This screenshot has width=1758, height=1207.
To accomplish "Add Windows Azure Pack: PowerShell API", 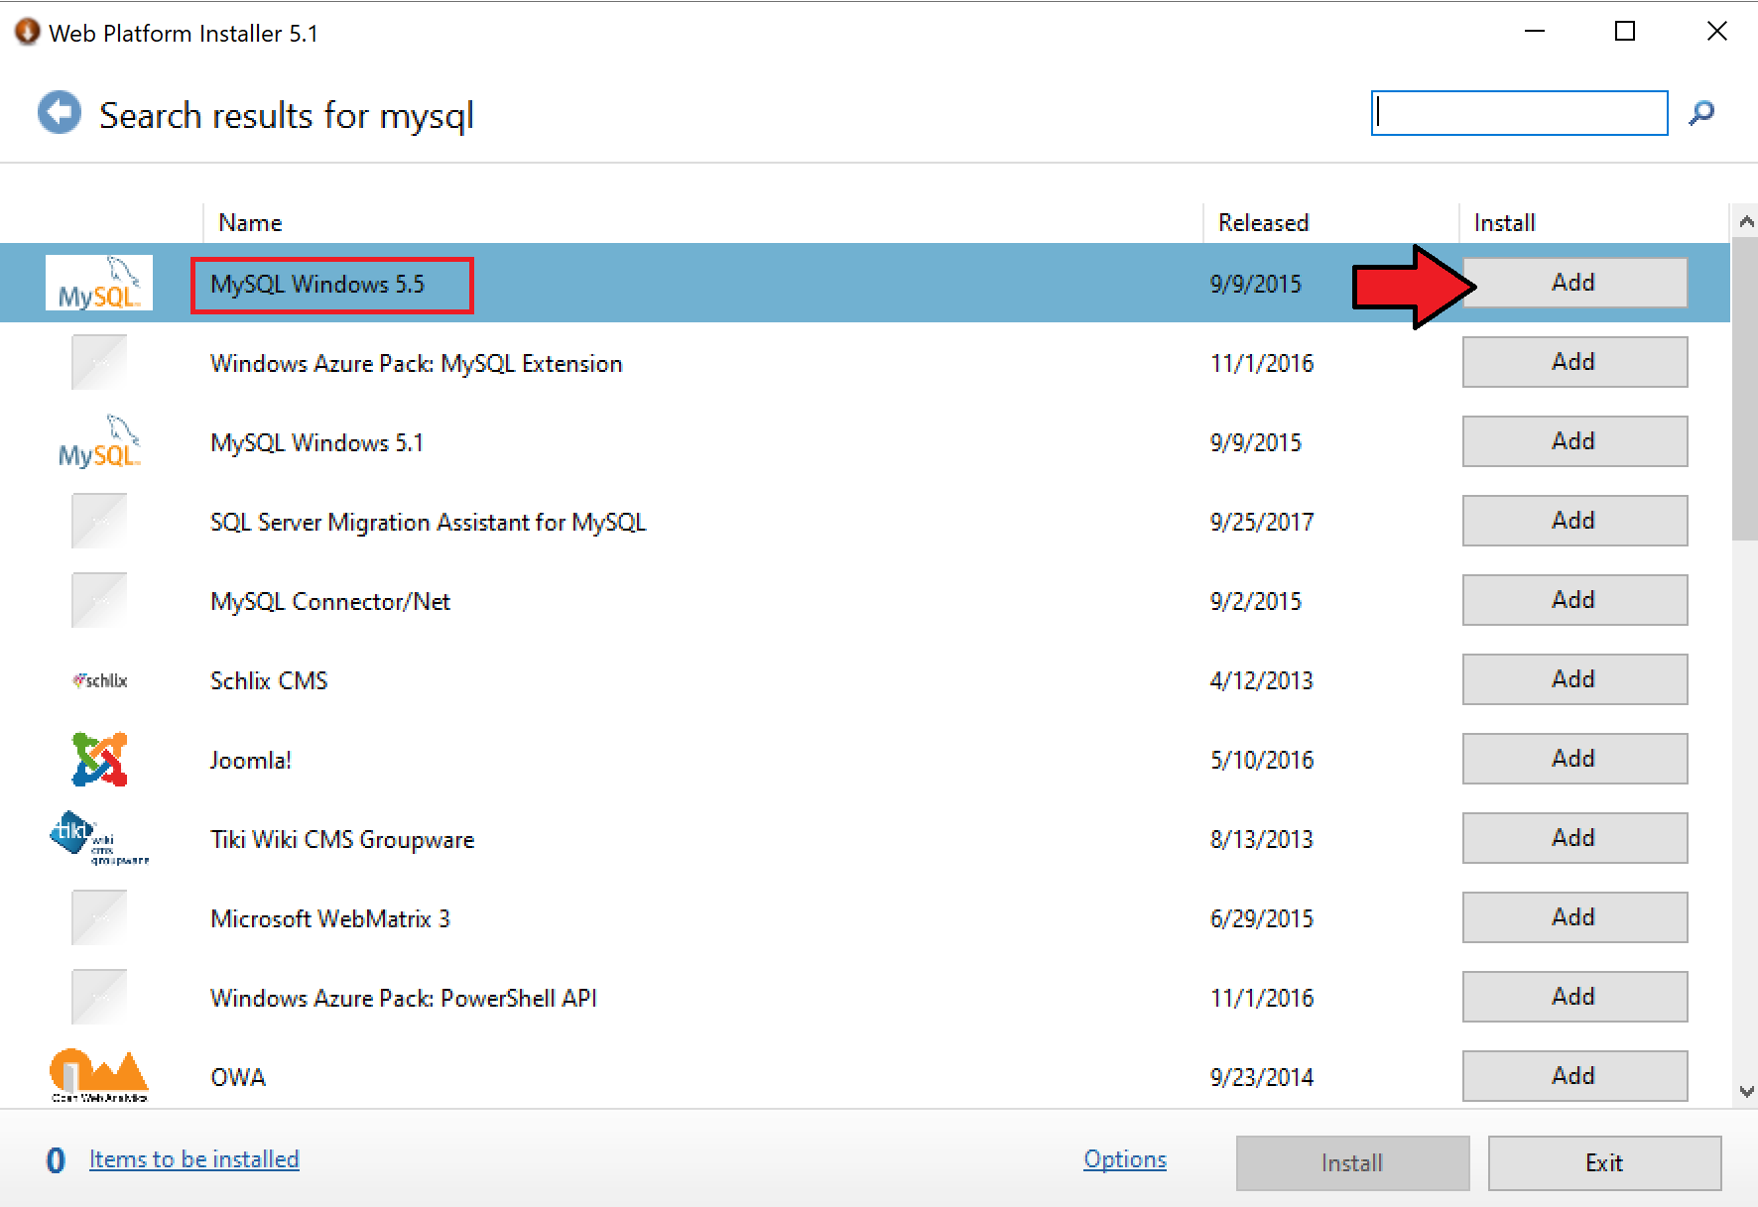I will coord(1574,997).
